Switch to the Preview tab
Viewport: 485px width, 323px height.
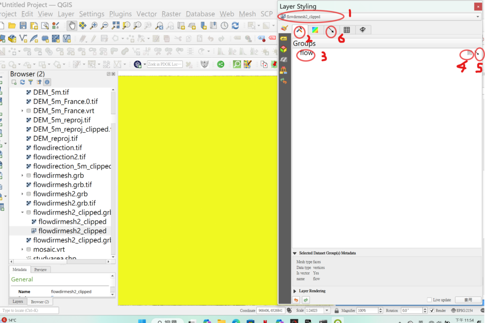click(x=41, y=269)
